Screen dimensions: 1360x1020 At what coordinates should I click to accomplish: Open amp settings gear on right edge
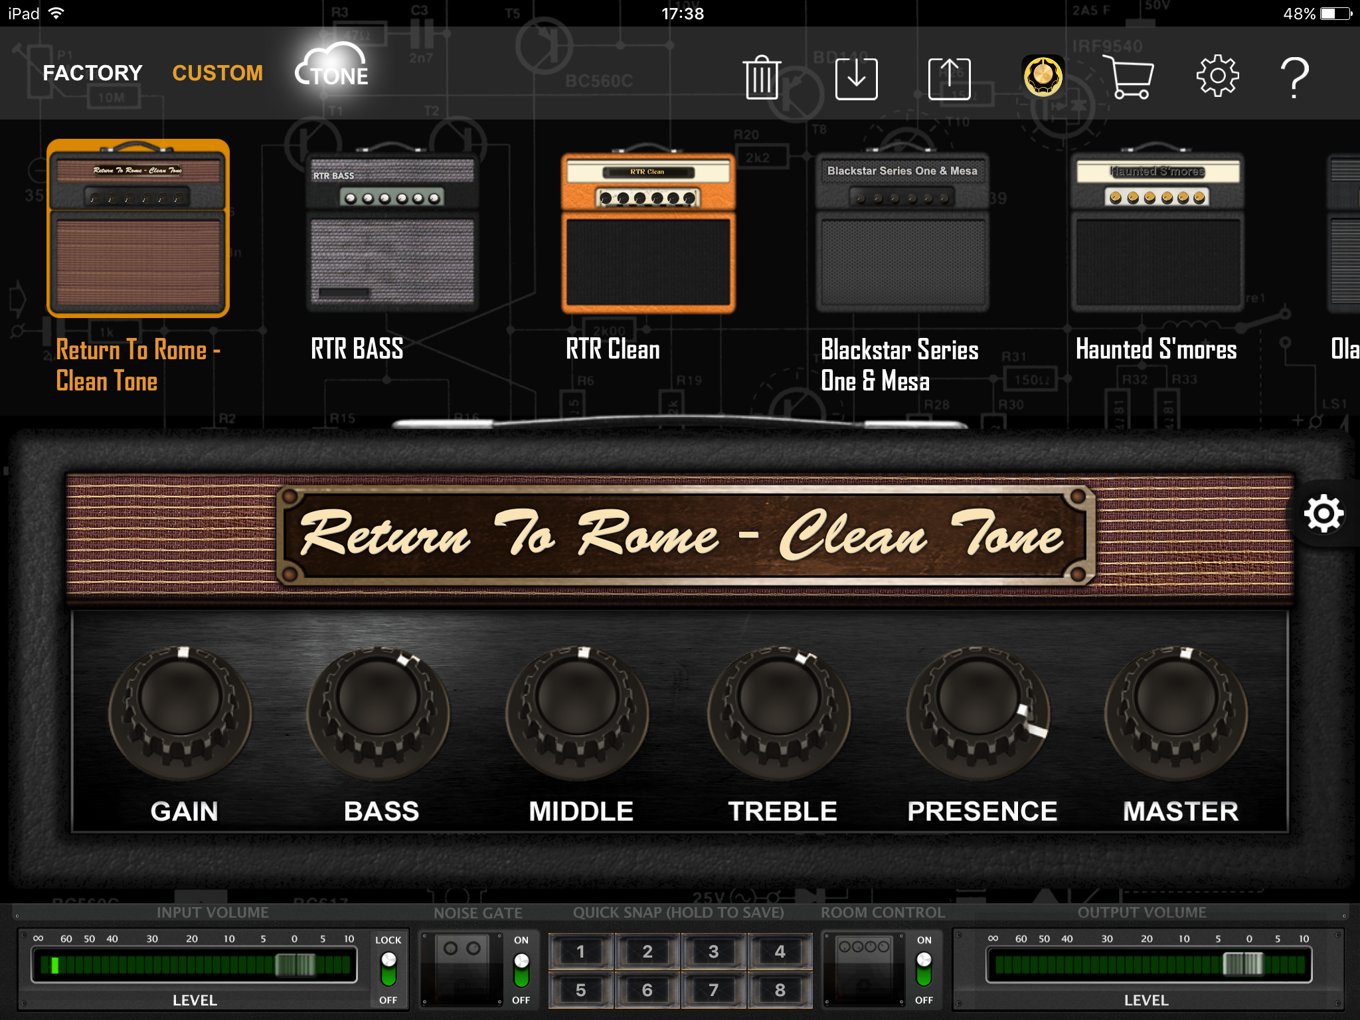point(1323,513)
